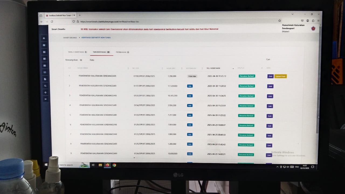Sort table by the No SPP column
The width and height of the screenshot is (345, 194).
click(x=147, y=68)
